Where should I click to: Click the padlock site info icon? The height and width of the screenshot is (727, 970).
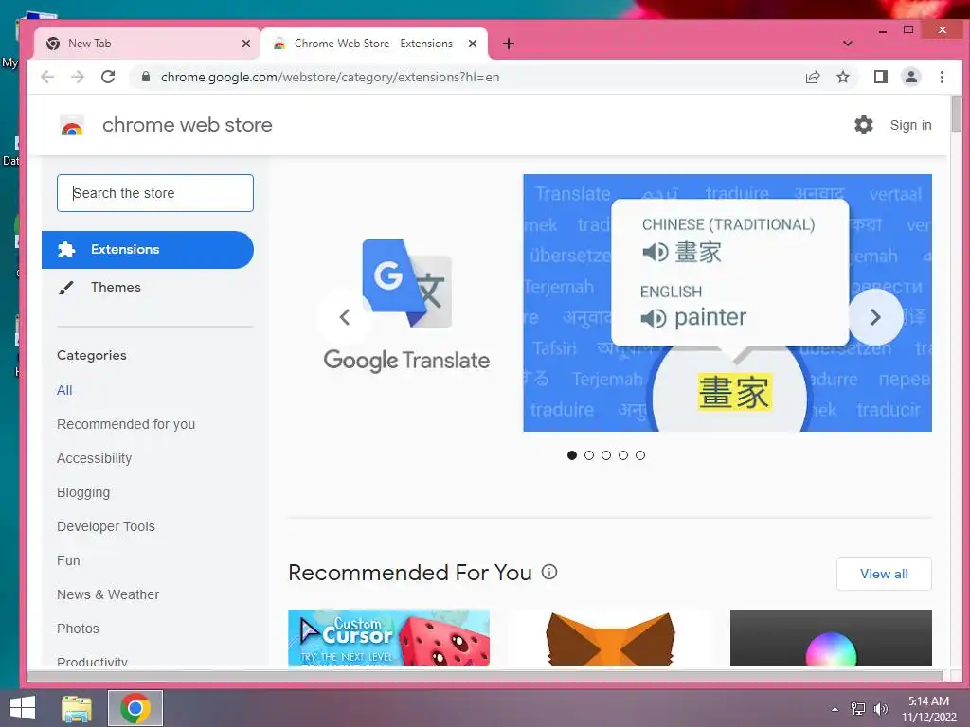(x=146, y=77)
